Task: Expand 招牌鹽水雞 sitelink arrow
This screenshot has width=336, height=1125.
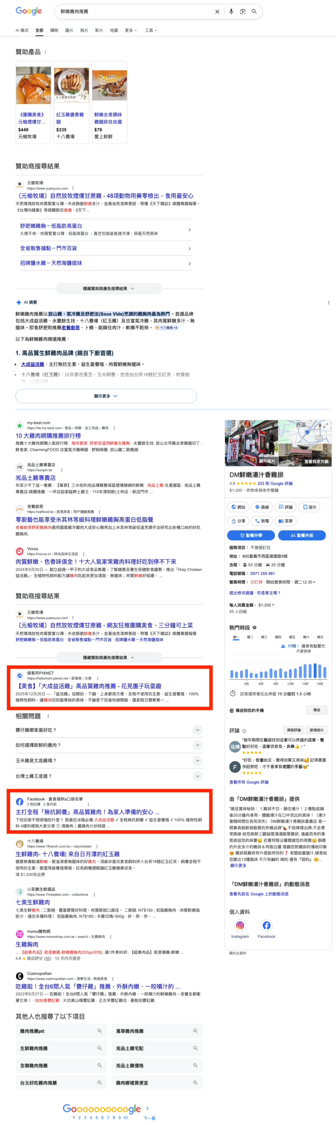Action: coord(189,264)
